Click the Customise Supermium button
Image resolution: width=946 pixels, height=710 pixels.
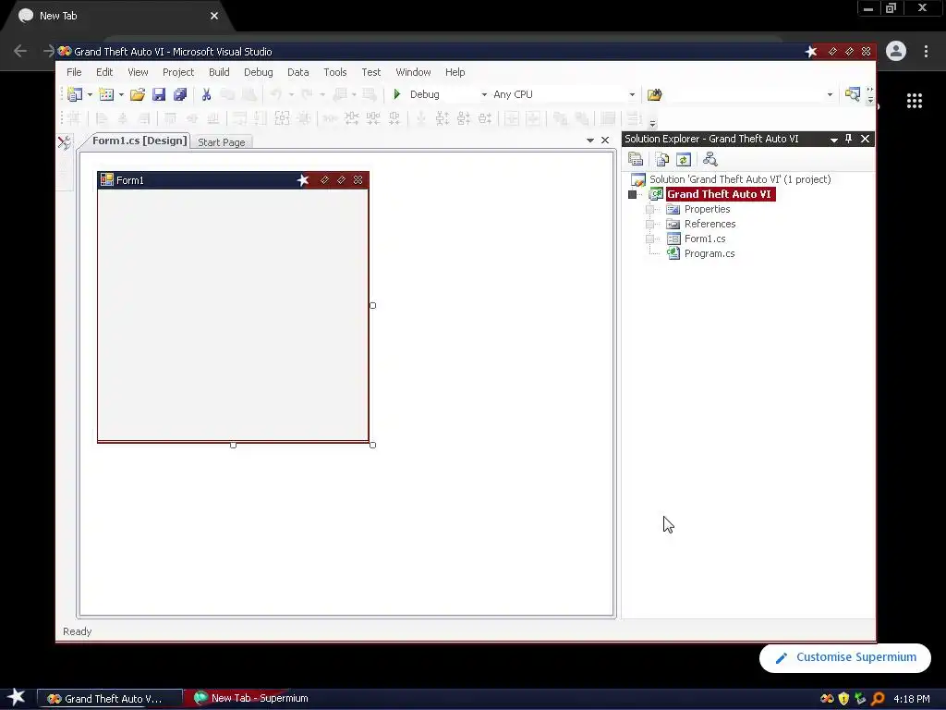point(844,657)
